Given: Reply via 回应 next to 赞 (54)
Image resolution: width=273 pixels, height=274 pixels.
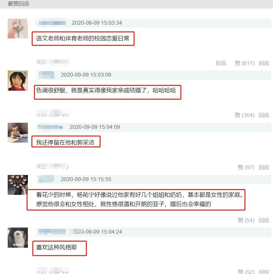Looking at the screenshot, I should point(264,220).
